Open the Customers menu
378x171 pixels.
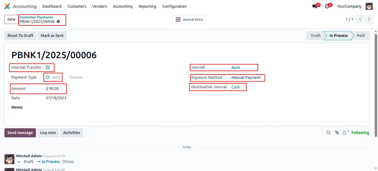coord(77,6)
